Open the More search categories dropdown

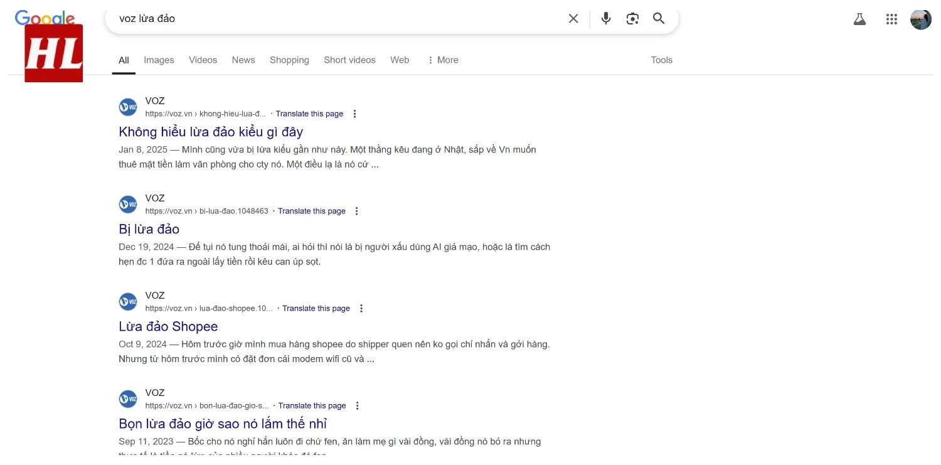(443, 60)
